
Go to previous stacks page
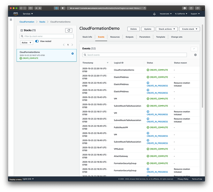64,45
